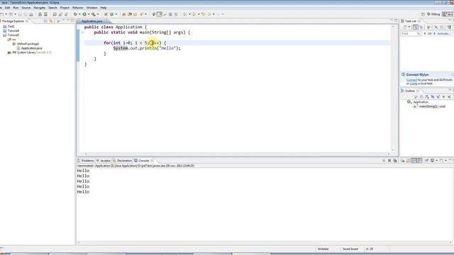This screenshot has width=454, height=255.
Task: Click the Connect link under Connect Mylyn
Action: click(411, 80)
